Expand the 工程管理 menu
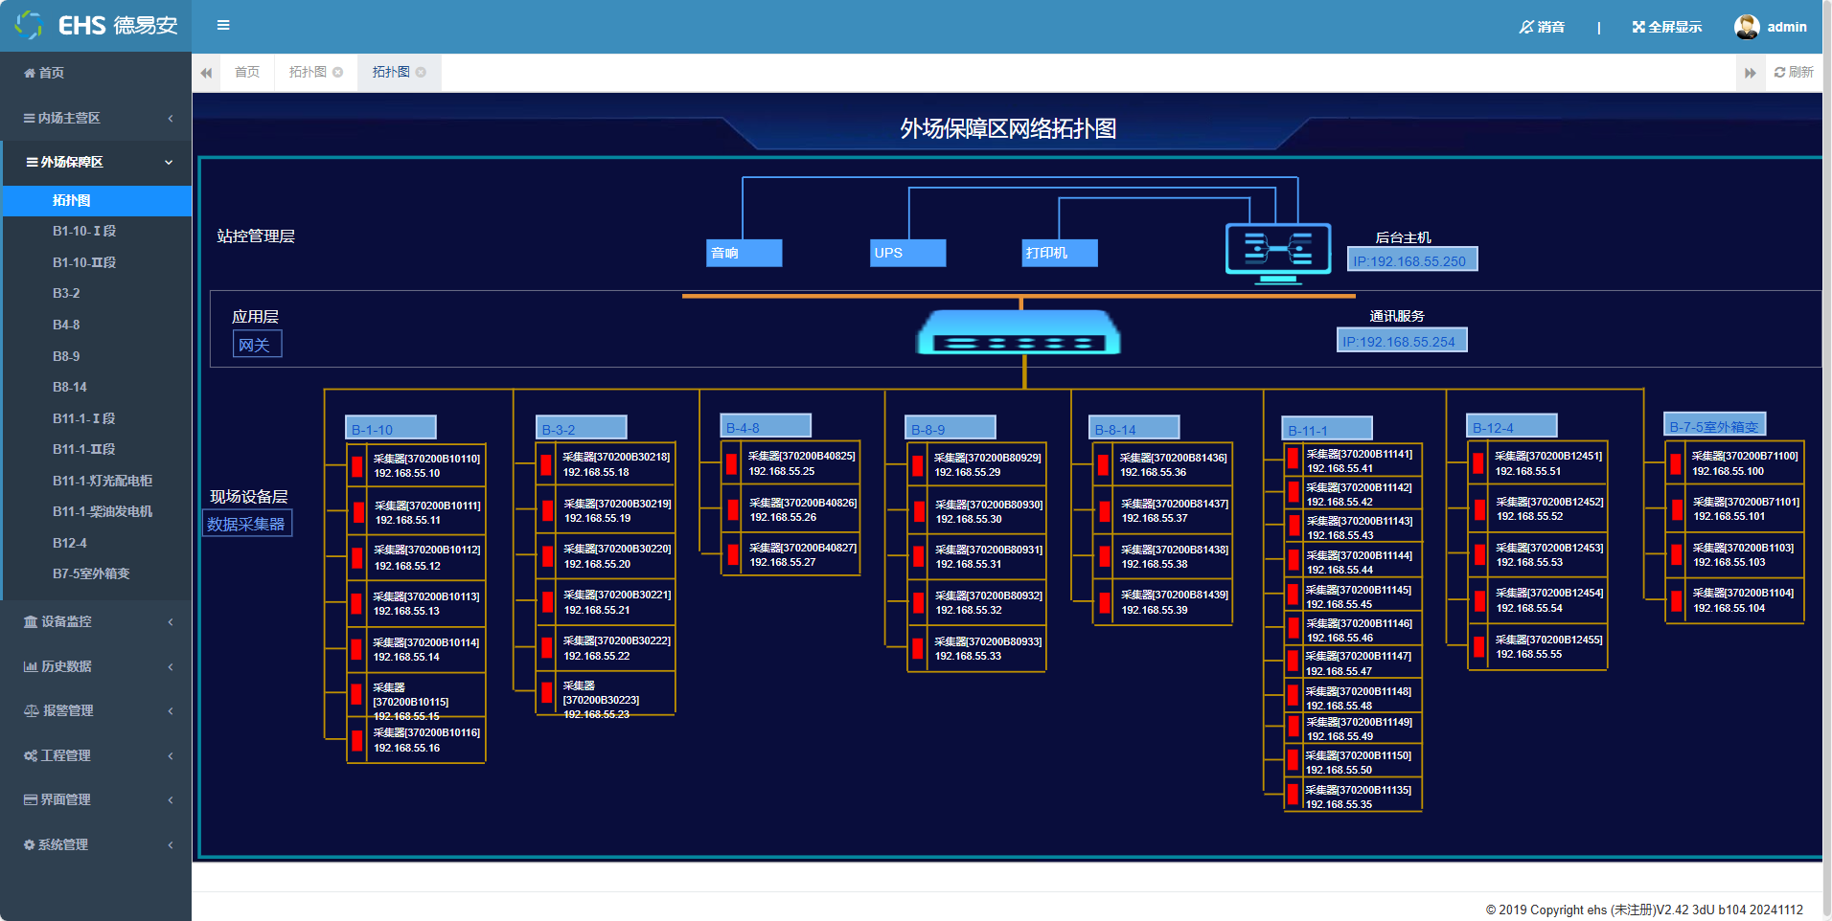1832x921 pixels. point(96,755)
